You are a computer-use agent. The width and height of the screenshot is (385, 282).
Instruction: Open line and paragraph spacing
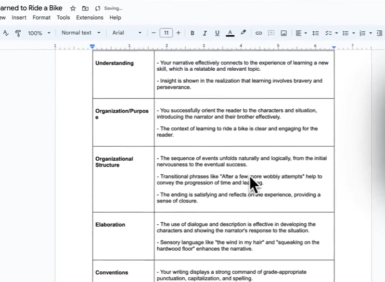(x=316, y=33)
